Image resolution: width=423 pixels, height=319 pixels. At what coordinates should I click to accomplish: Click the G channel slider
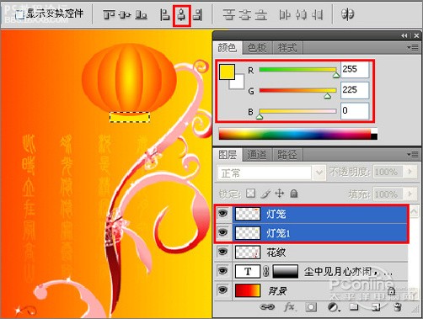pos(297,91)
